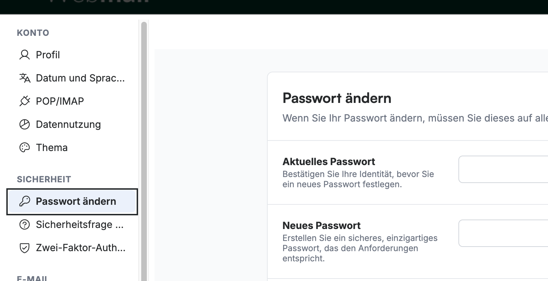Viewport: 548px width, 281px height.
Task: Go to Datum und Sprache settings
Action: point(72,78)
